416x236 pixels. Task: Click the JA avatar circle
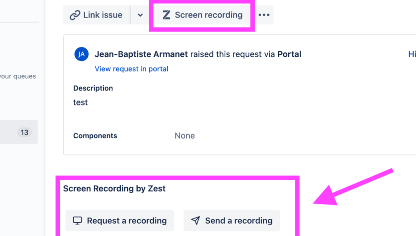(x=81, y=54)
